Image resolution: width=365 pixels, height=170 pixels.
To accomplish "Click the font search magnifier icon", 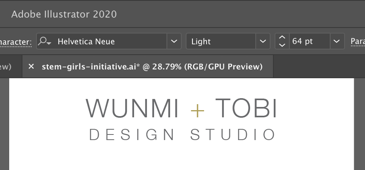I will point(44,42).
